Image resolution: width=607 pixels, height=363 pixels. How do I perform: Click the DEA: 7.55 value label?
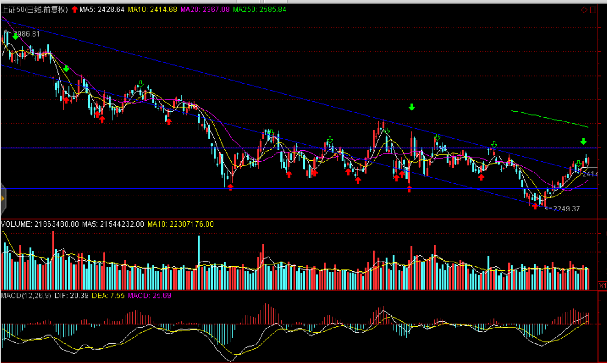[108, 295]
